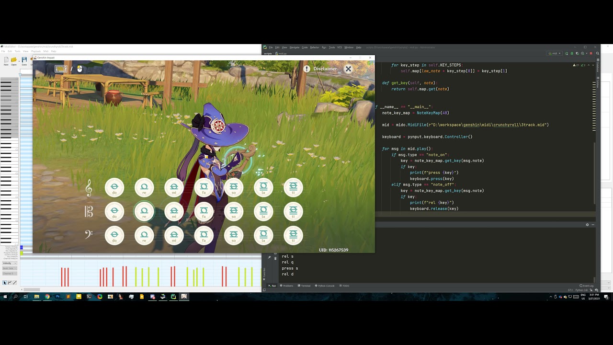Open MidiEditor's File menu
Viewport: 613px width, 345px height.
pos(3,51)
